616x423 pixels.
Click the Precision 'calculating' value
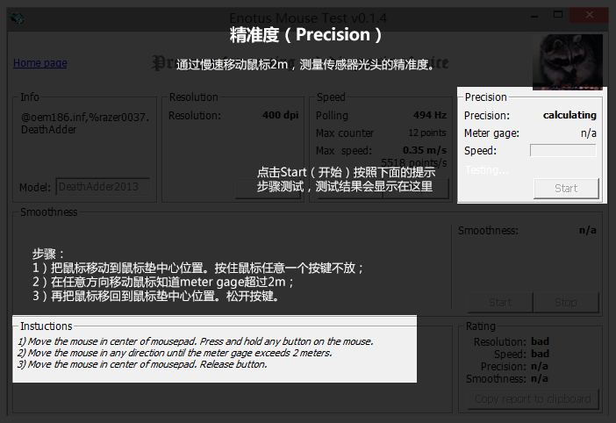click(x=569, y=115)
